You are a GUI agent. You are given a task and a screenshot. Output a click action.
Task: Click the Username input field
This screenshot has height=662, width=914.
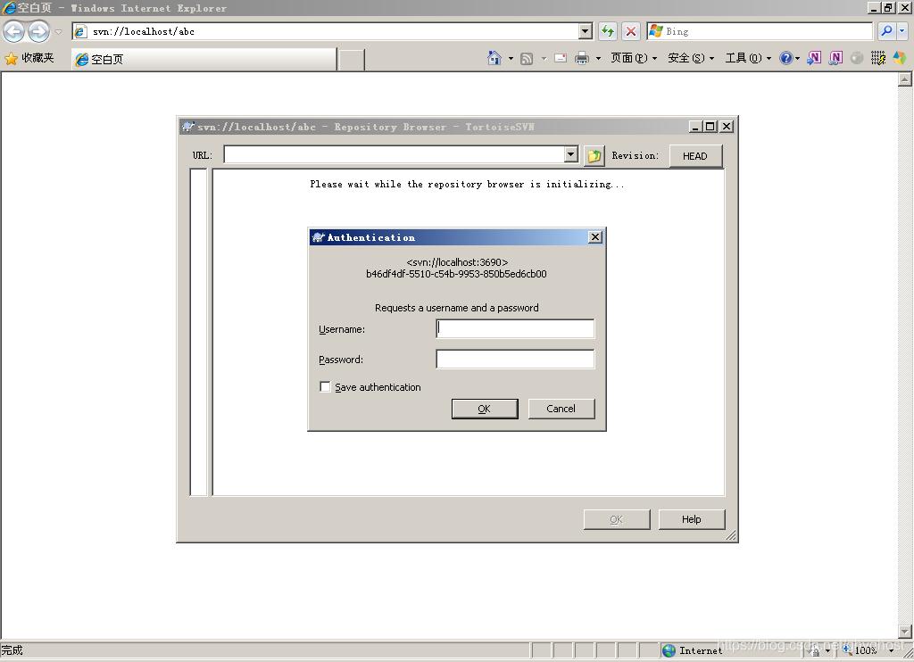[515, 328]
